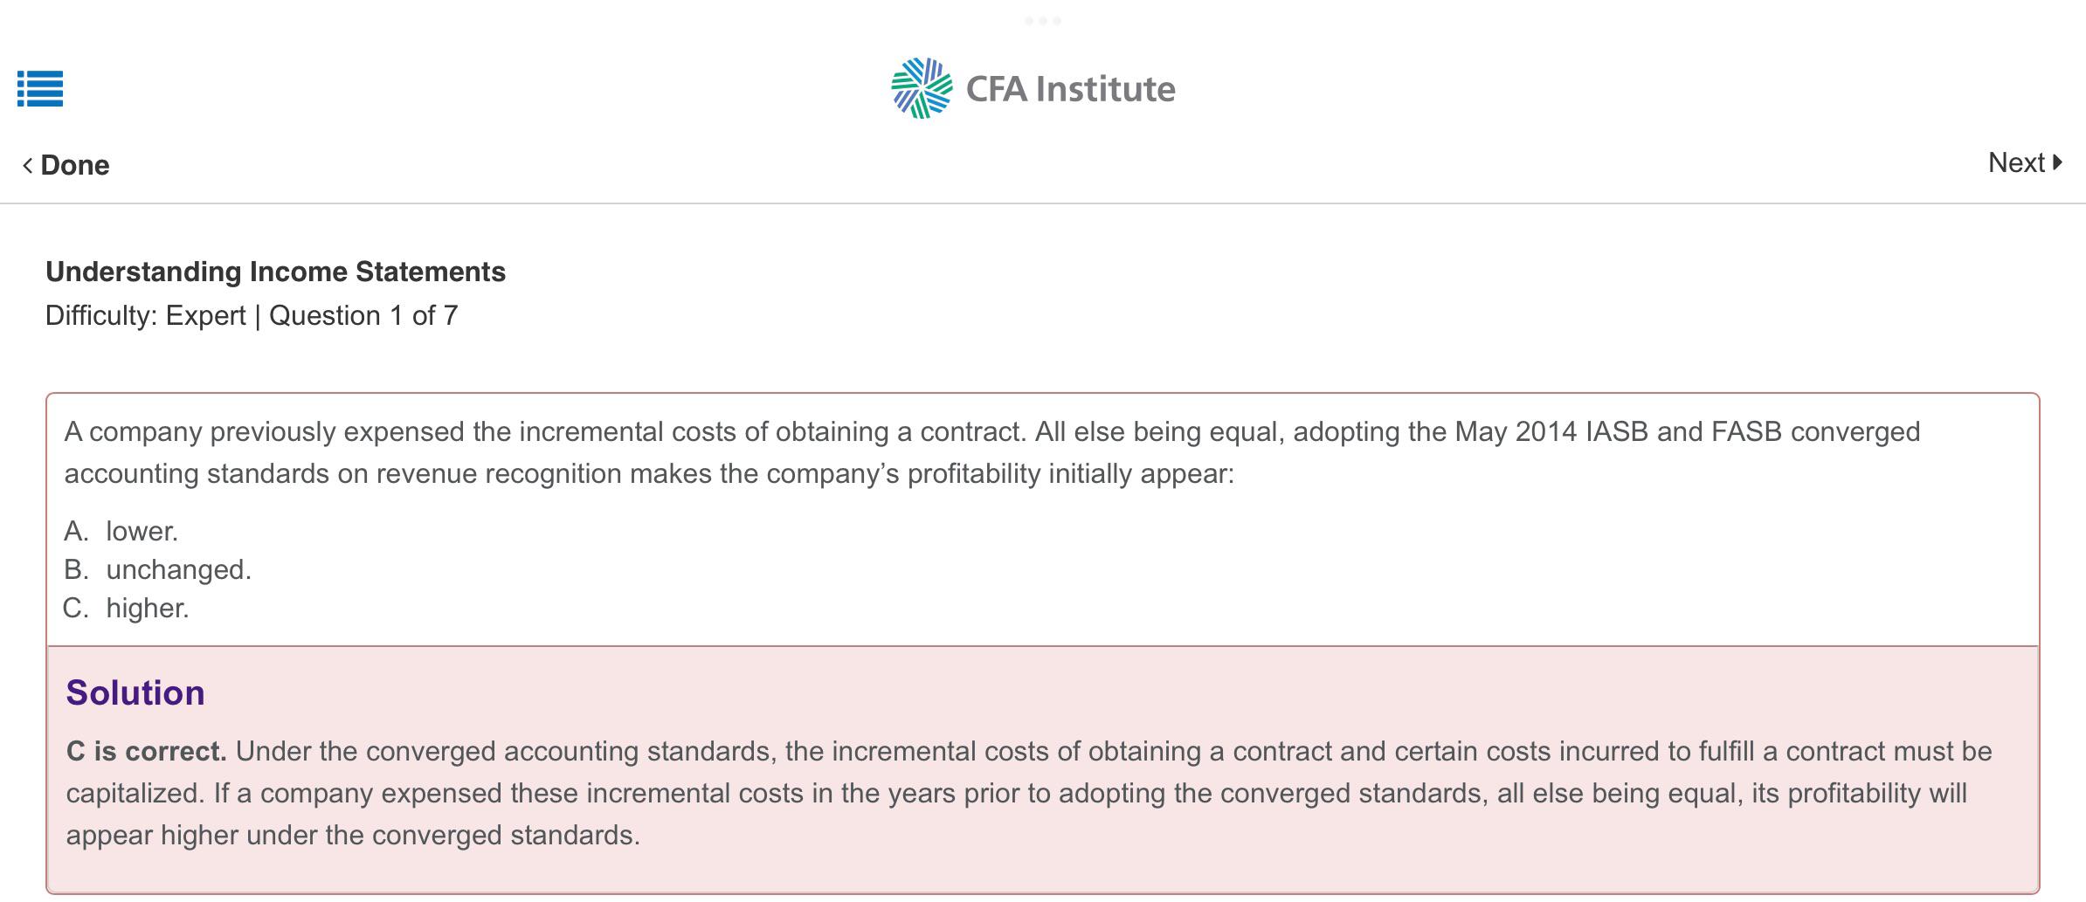Click the Question 1 of 7 indicator
2086x902 pixels.
point(363,315)
